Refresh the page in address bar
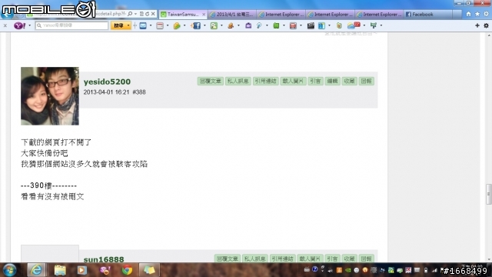This screenshot has height=277, width=492. [x=147, y=14]
